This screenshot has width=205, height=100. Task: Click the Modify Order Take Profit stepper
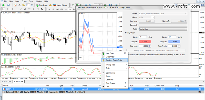click(x=179, y=46)
